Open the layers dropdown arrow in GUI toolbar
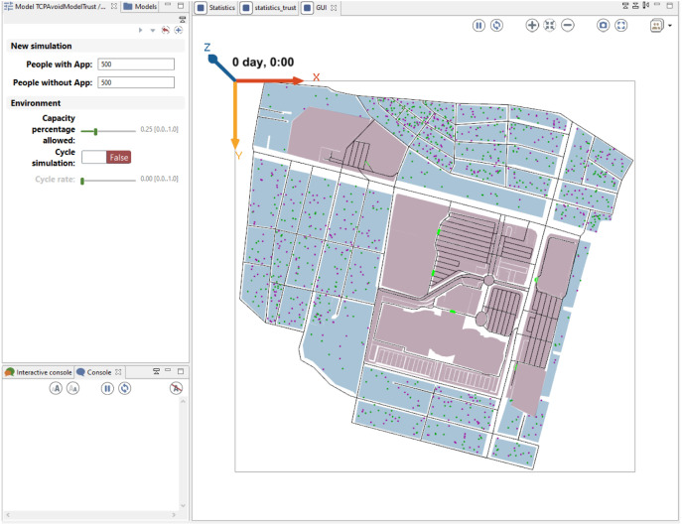682x525 pixels. pyautogui.click(x=670, y=27)
